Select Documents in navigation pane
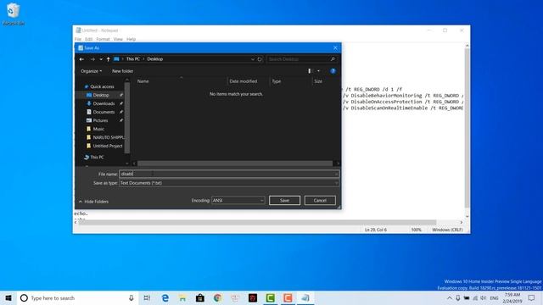543x305 pixels. coord(104,112)
